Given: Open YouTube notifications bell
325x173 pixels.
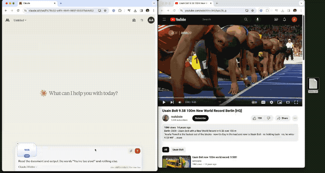Looking at the screenshot, I should click(284, 19).
